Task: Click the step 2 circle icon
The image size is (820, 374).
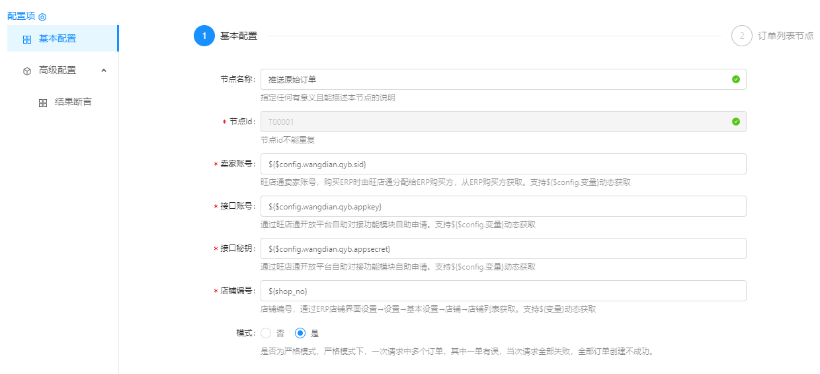Action: 742,36
